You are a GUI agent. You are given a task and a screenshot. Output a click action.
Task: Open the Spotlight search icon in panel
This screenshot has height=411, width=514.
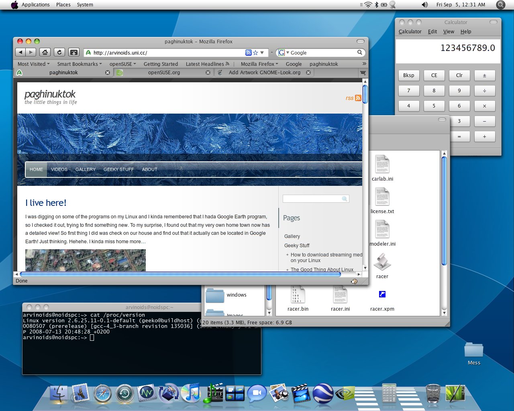[x=500, y=5]
